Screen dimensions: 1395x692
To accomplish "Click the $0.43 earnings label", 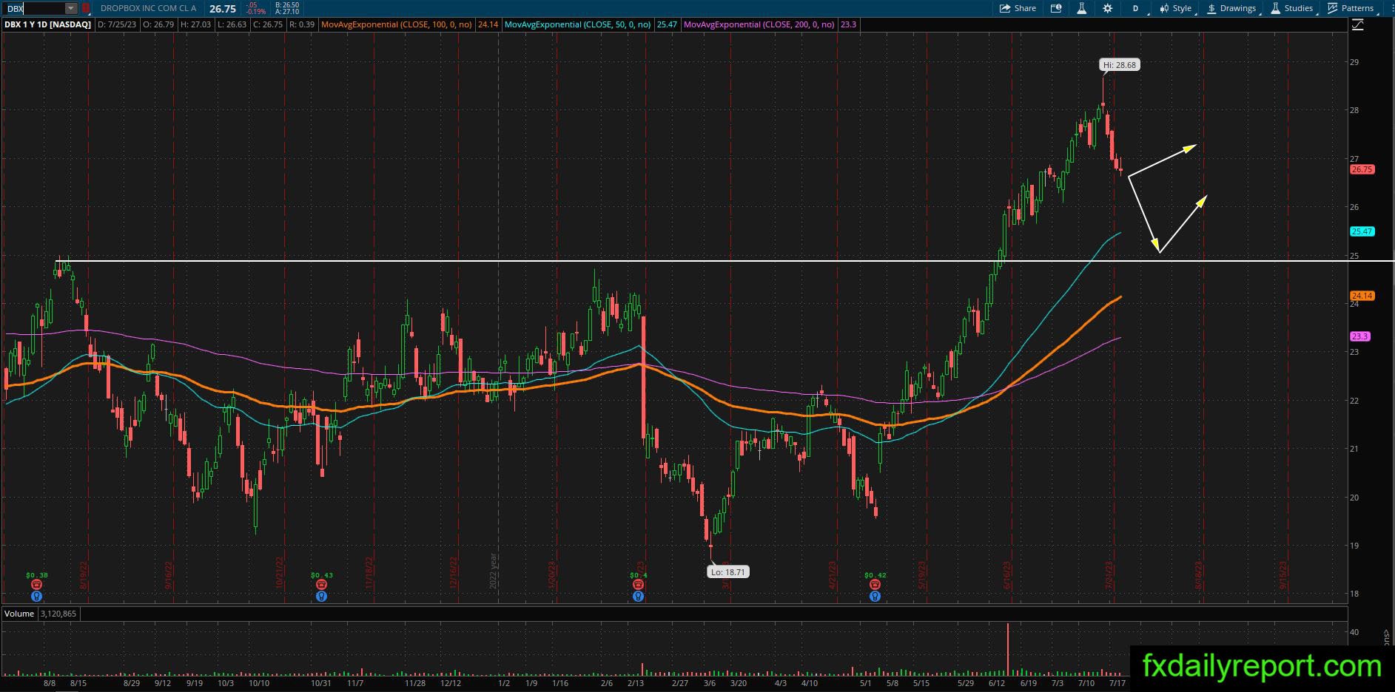I will pos(321,575).
